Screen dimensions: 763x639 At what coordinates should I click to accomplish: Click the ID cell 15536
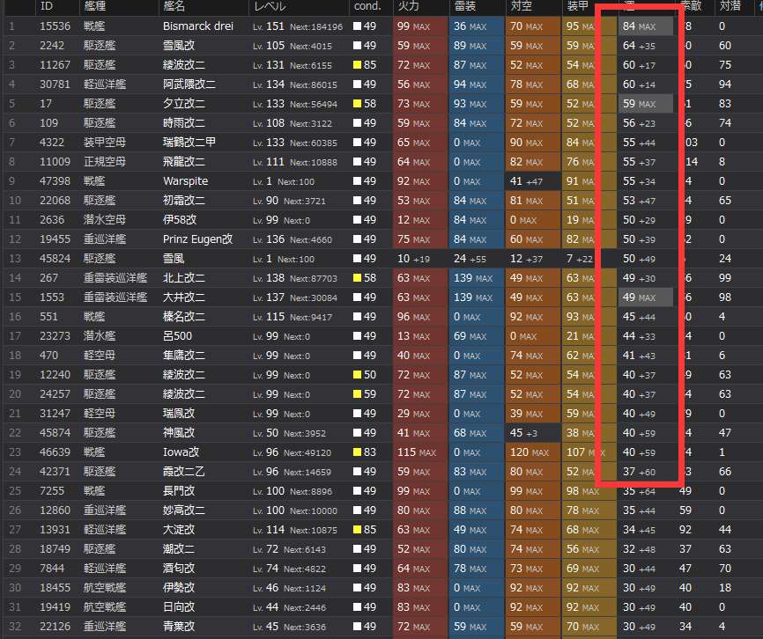55,26
